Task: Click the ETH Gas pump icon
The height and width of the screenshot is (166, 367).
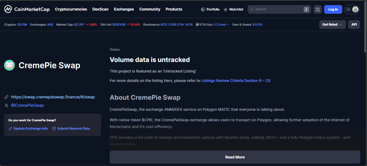Action: point(198,25)
